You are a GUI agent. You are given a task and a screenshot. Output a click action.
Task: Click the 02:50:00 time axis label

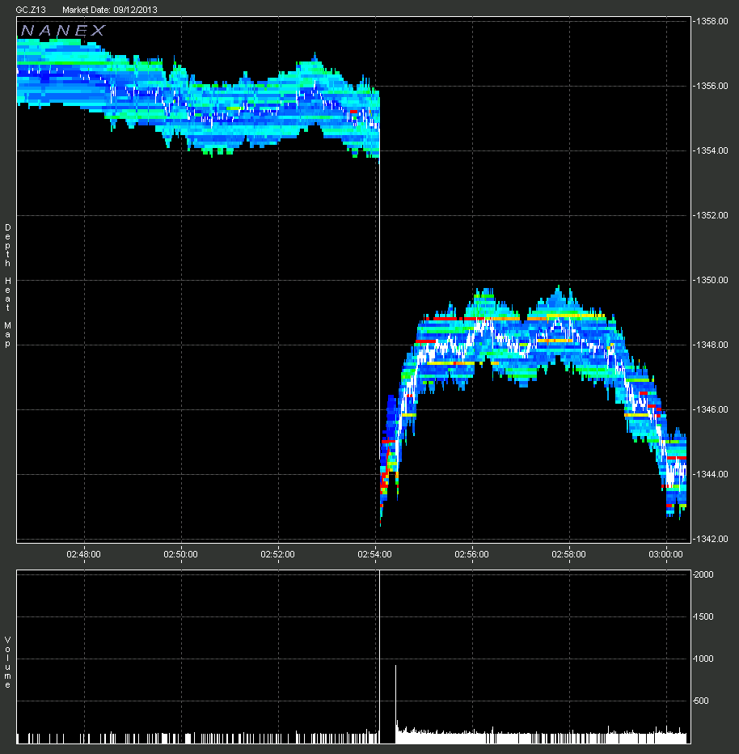180,554
